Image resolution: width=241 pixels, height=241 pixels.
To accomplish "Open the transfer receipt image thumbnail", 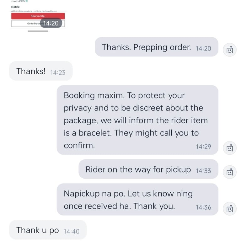I will point(38,15).
